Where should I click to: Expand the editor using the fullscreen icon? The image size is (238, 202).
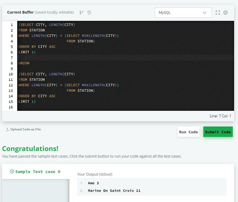[218, 12]
